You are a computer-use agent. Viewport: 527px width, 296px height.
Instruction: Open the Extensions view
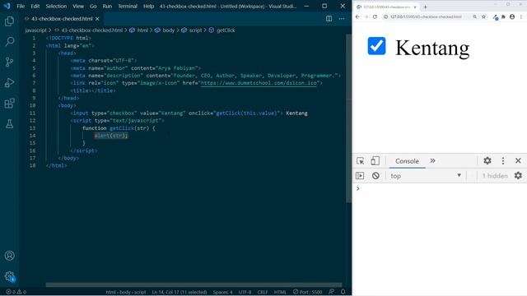pos(9,103)
